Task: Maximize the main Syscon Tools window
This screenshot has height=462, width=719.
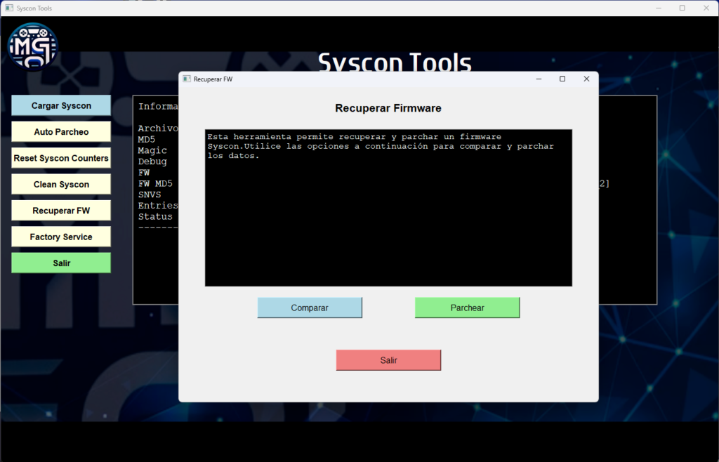Action: coord(682,8)
